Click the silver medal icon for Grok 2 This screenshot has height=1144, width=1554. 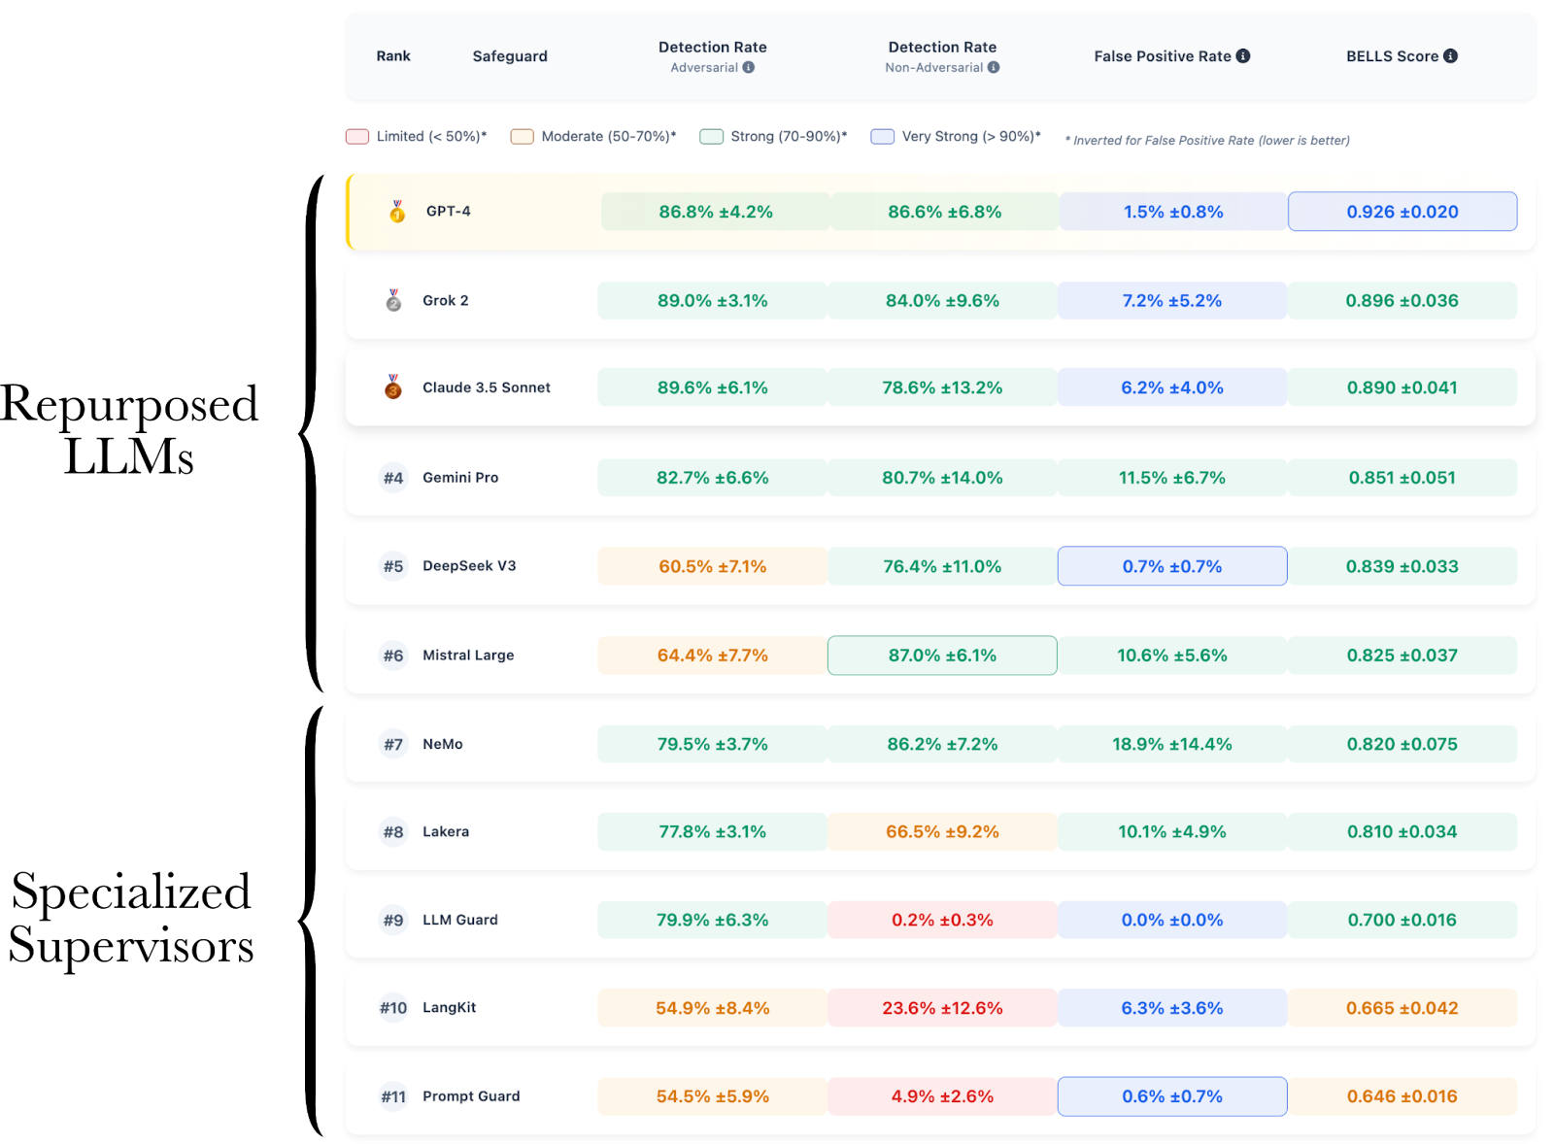coord(393,300)
